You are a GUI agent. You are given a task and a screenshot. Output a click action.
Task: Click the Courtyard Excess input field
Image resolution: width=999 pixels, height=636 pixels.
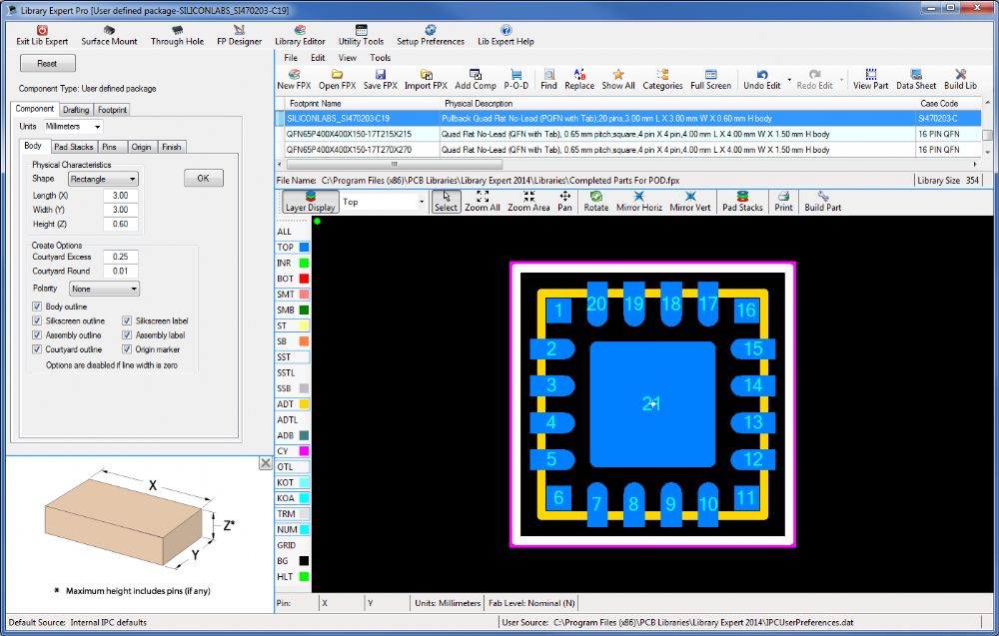121,257
